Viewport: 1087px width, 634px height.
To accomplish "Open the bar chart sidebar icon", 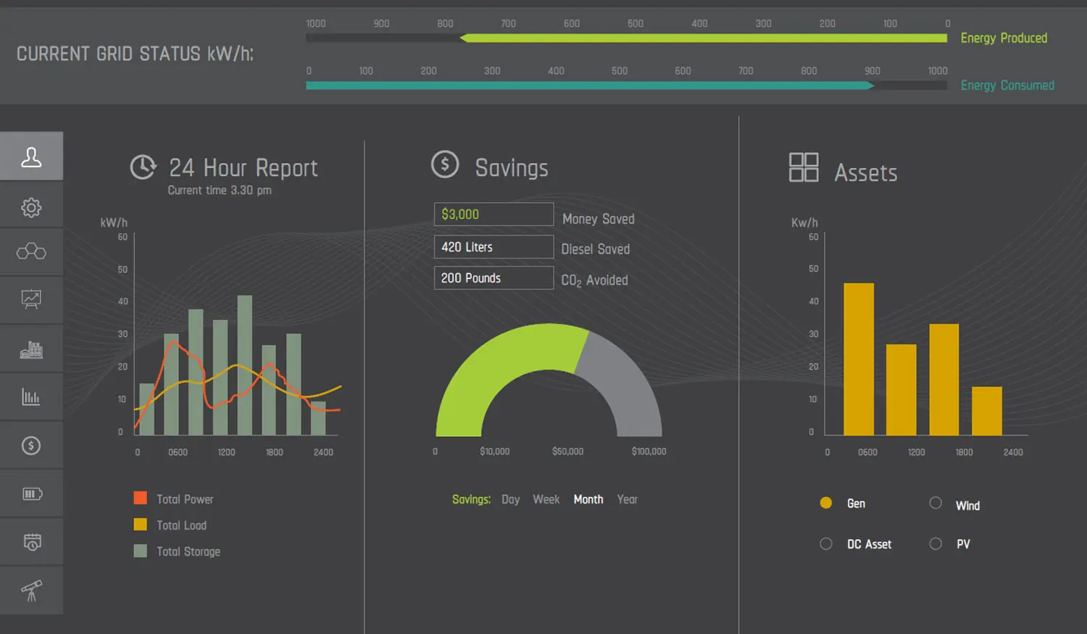I will (31, 397).
